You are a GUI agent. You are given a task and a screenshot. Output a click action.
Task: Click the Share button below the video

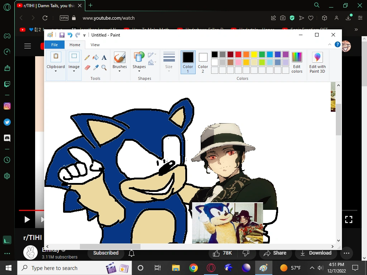(275, 253)
